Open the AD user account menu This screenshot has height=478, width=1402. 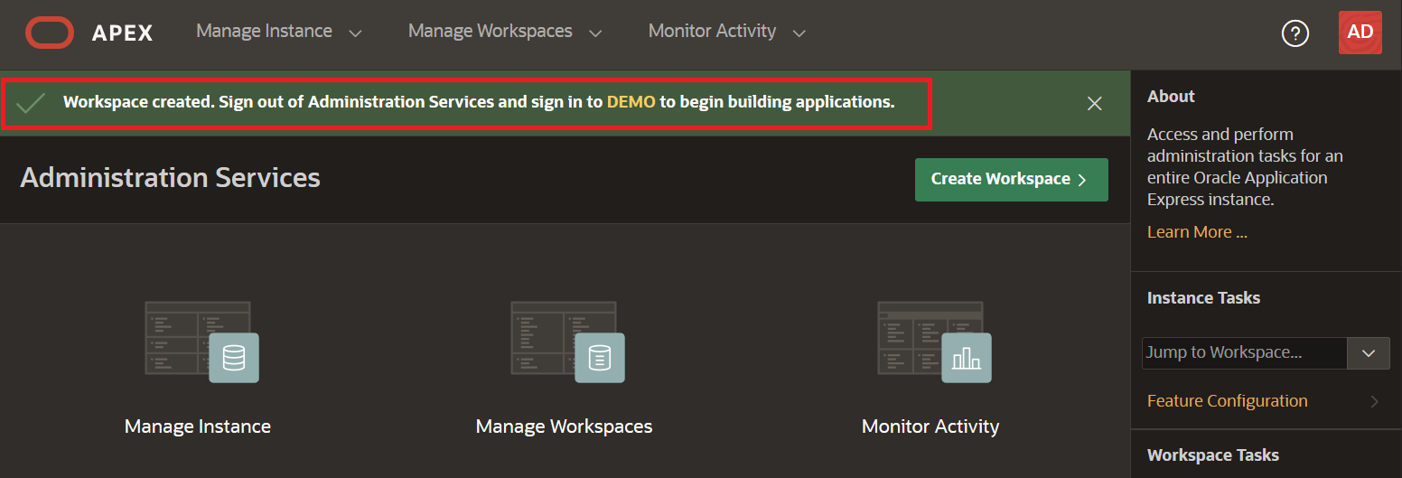click(1360, 33)
